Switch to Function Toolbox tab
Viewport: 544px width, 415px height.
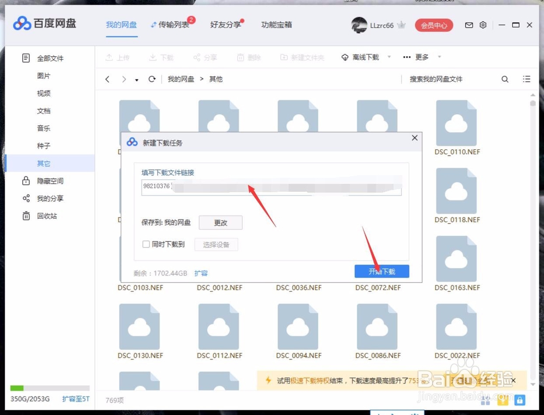(276, 25)
